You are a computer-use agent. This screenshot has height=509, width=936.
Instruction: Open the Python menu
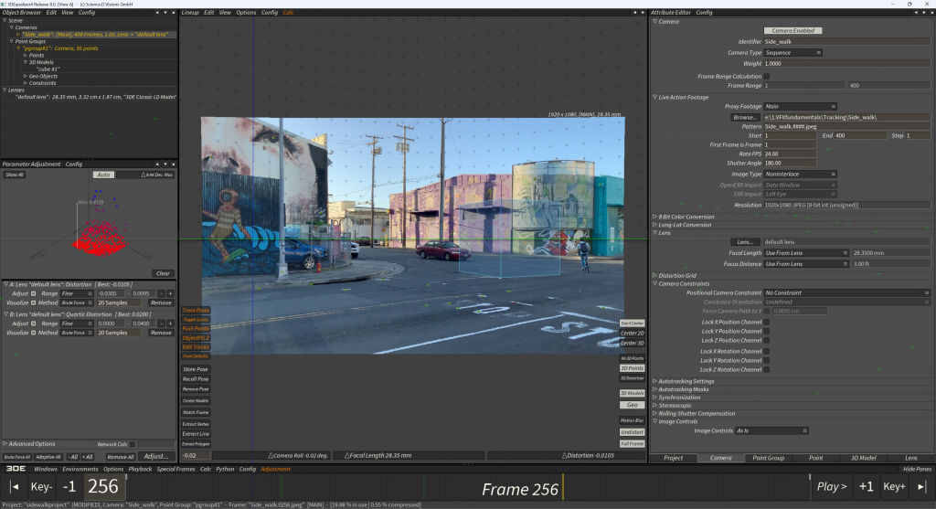click(x=225, y=469)
